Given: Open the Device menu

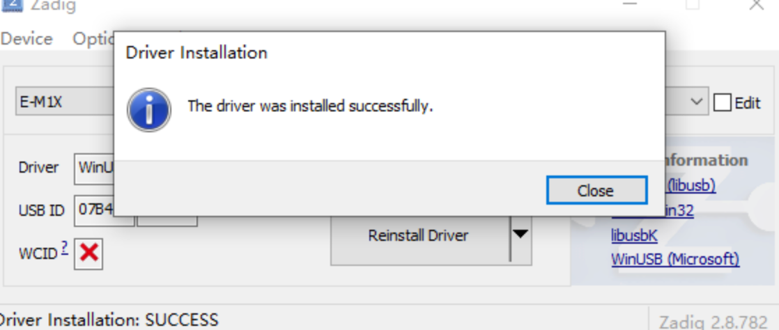Looking at the screenshot, I should coord(26,39).
